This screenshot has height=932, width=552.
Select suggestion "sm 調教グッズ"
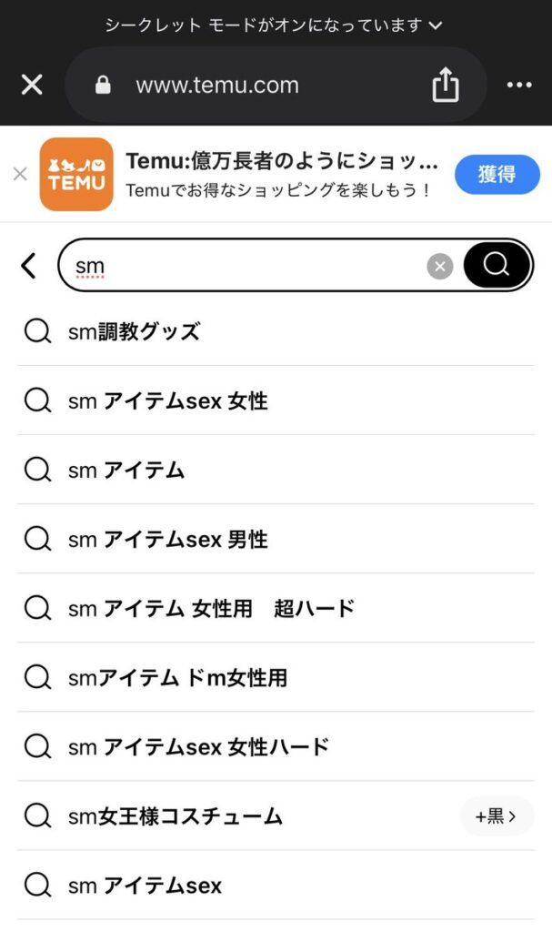coord(134,331)
